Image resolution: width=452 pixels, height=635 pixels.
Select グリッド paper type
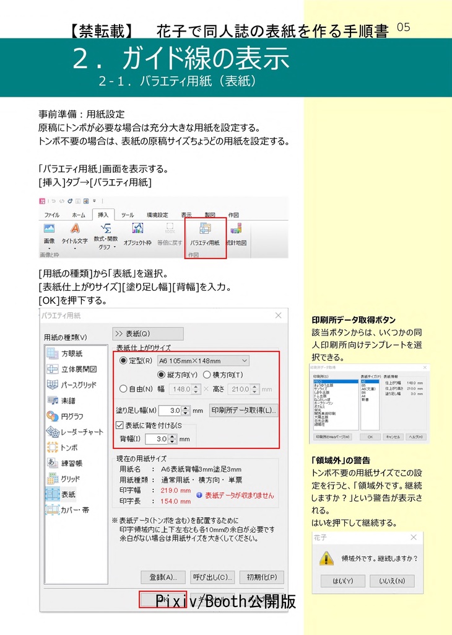64,479
